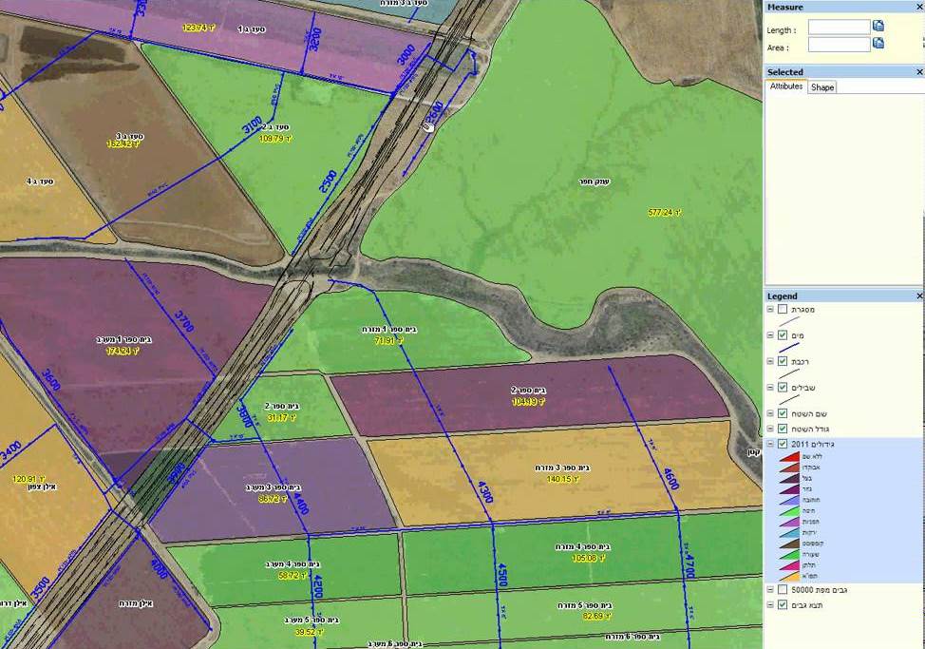The image size is (925, 649).
Task: Close the Legend panel
Action: pos(919,296)
